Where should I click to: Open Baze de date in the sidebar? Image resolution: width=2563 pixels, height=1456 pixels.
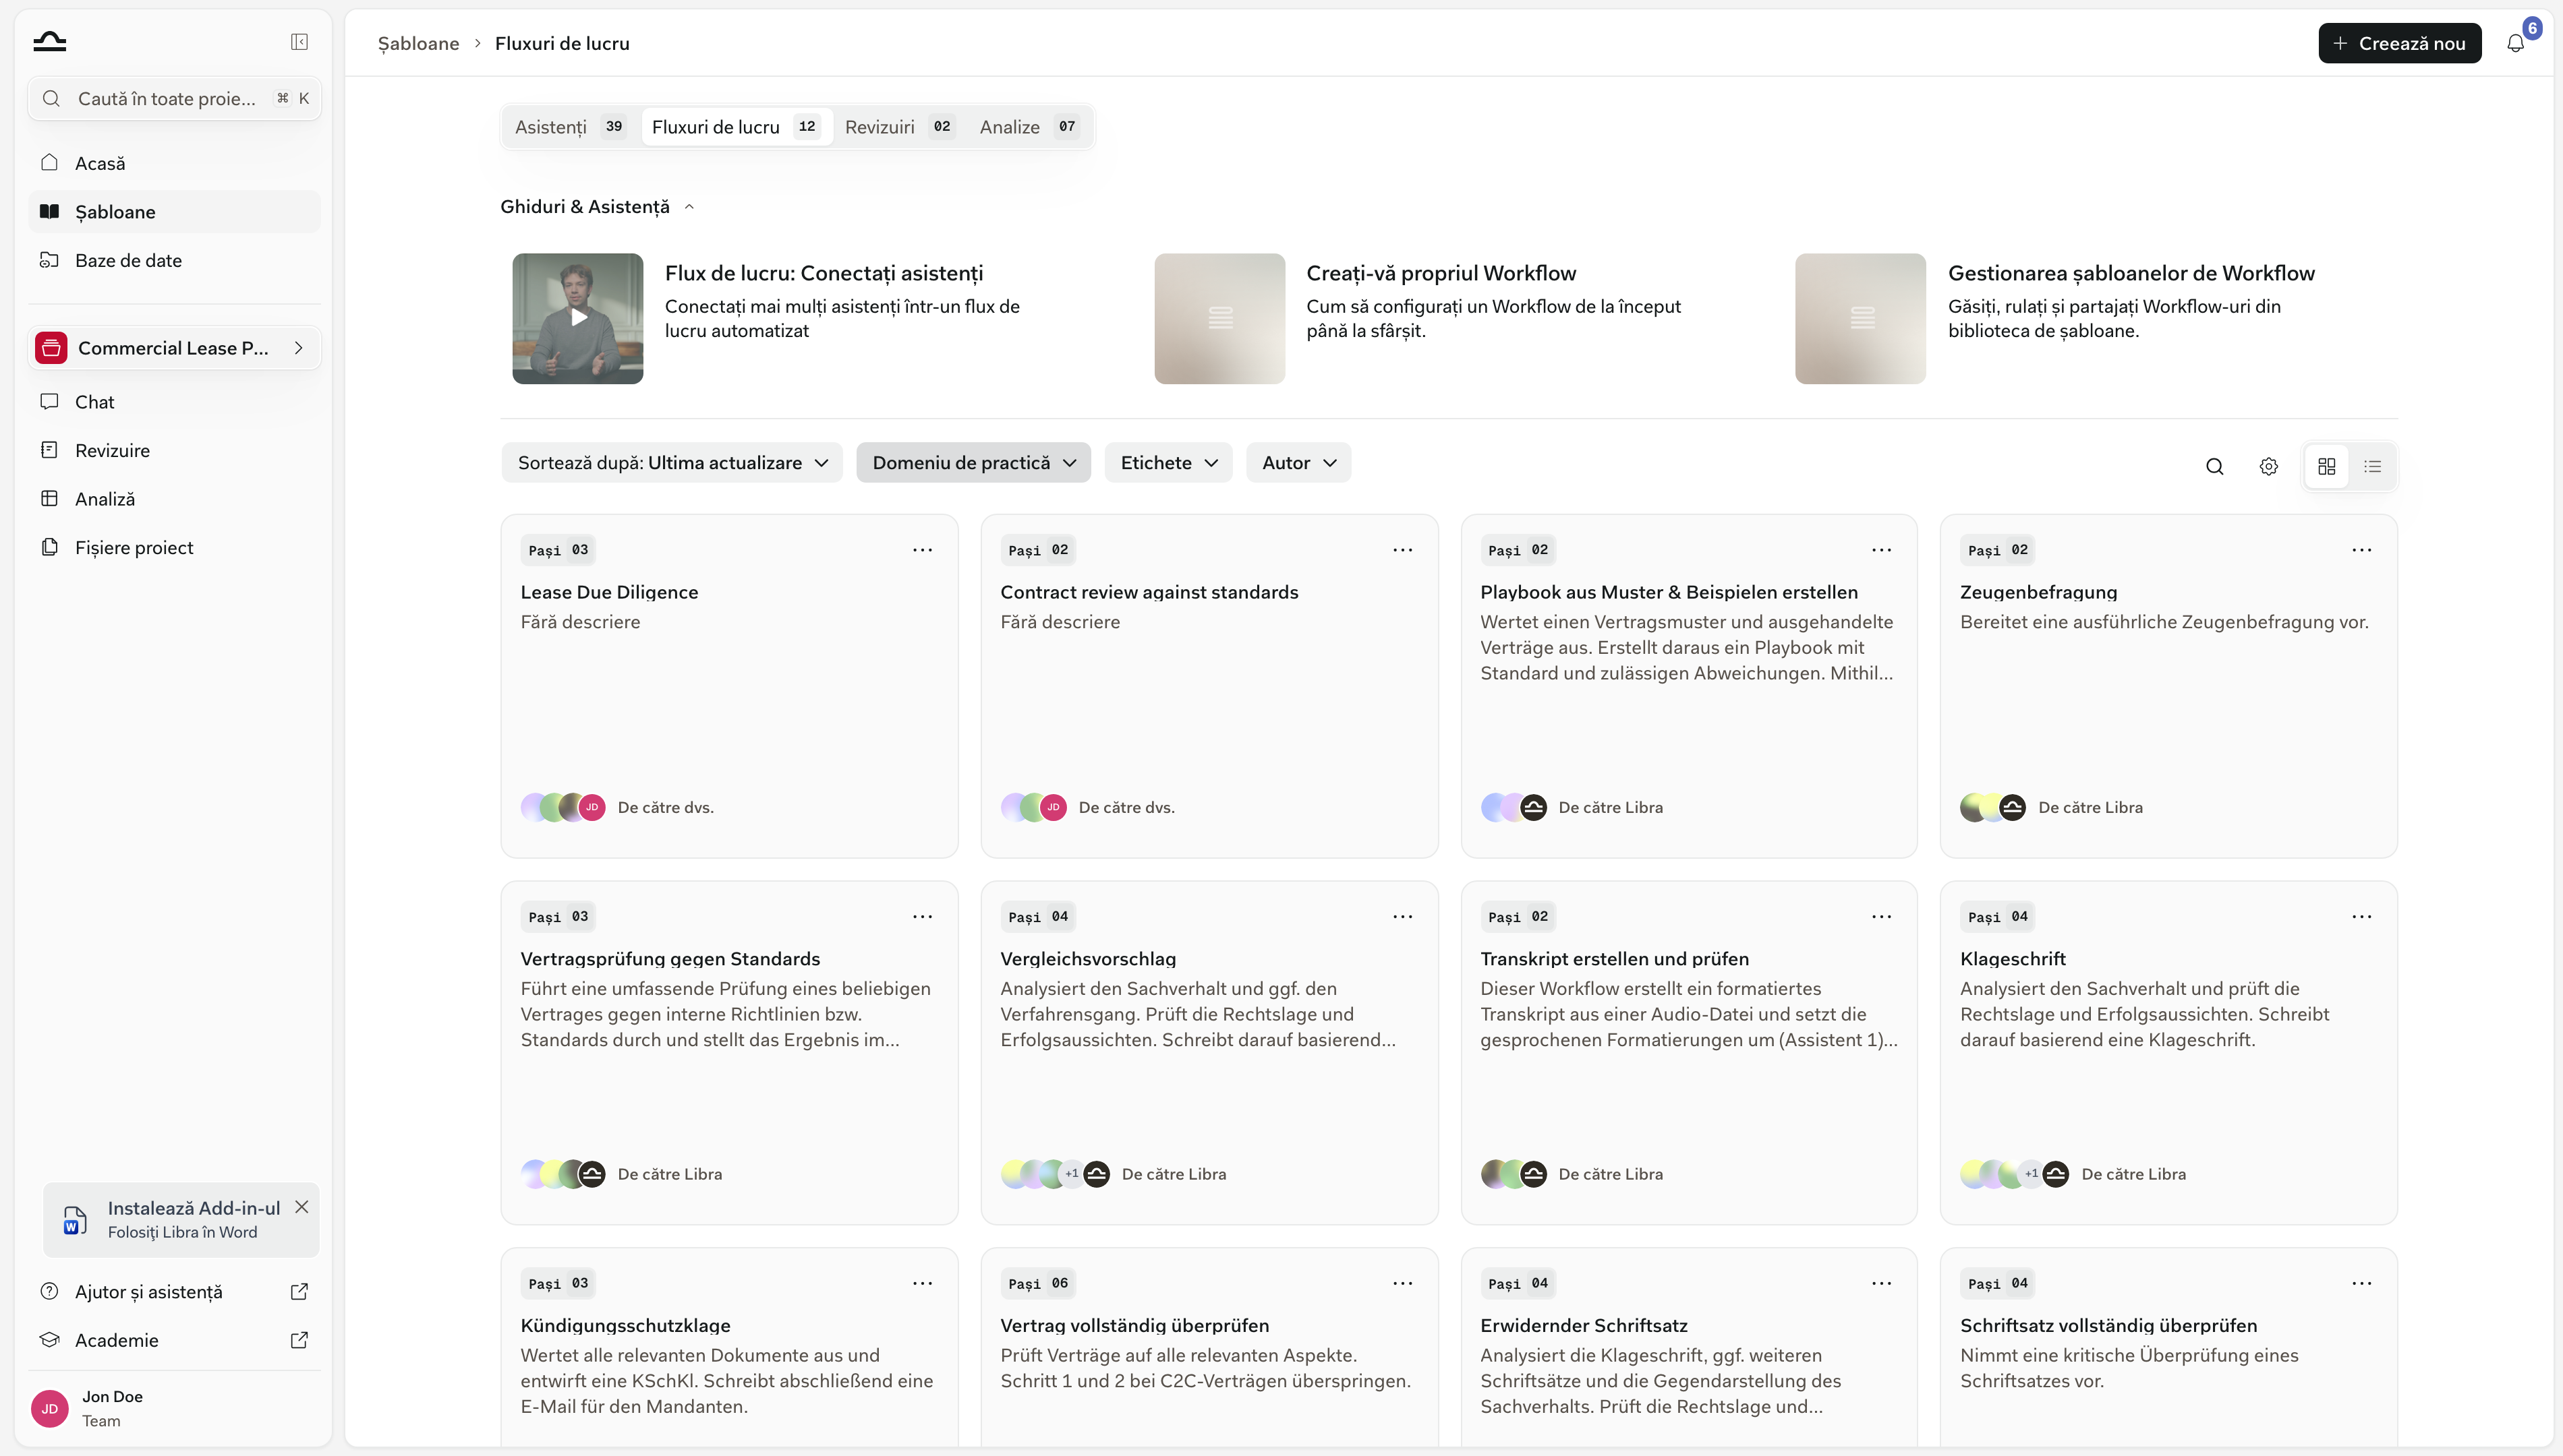tap(174, 260)
